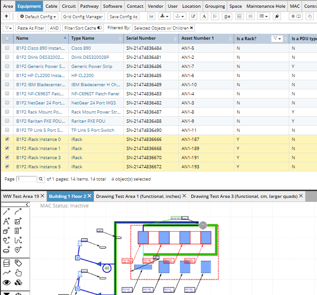Image resolution: width=317 pixels, height=295 pixels.
Task: Select the add image tool
Action: pyautogui.click(x=18, y=221)
